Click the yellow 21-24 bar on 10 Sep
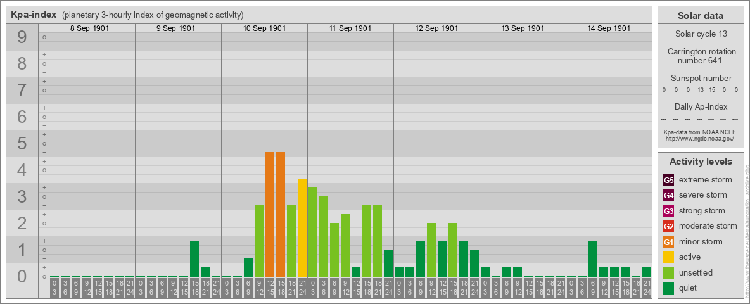The image size is (750, 304). point(302,228)
